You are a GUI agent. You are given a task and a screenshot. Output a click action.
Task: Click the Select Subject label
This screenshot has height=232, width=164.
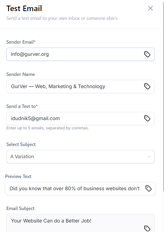pos(21,144)
